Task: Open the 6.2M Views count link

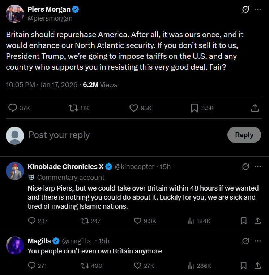Action: 100,85
